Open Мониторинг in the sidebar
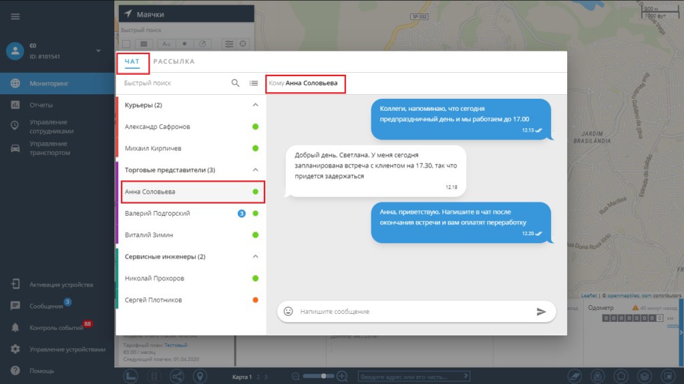The width and height of the screenshot is (684, 384). pos(57,83)
